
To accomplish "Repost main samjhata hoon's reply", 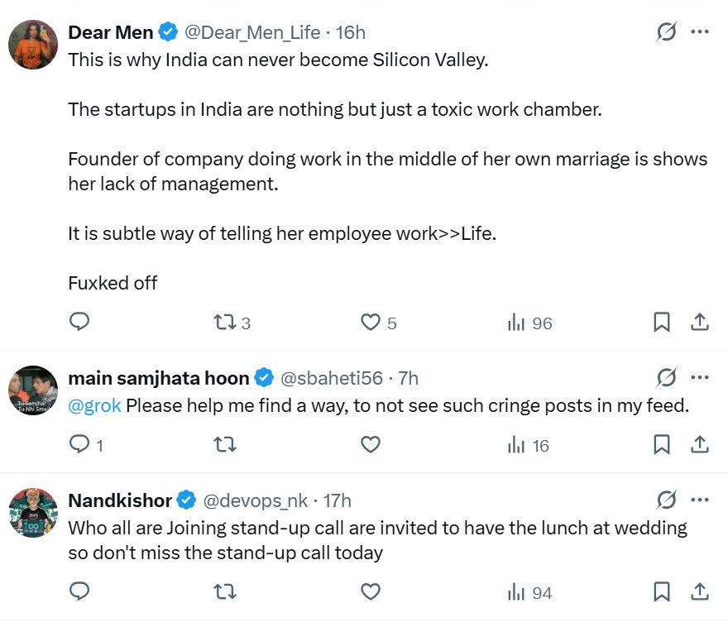I will (x=225, y=445).
